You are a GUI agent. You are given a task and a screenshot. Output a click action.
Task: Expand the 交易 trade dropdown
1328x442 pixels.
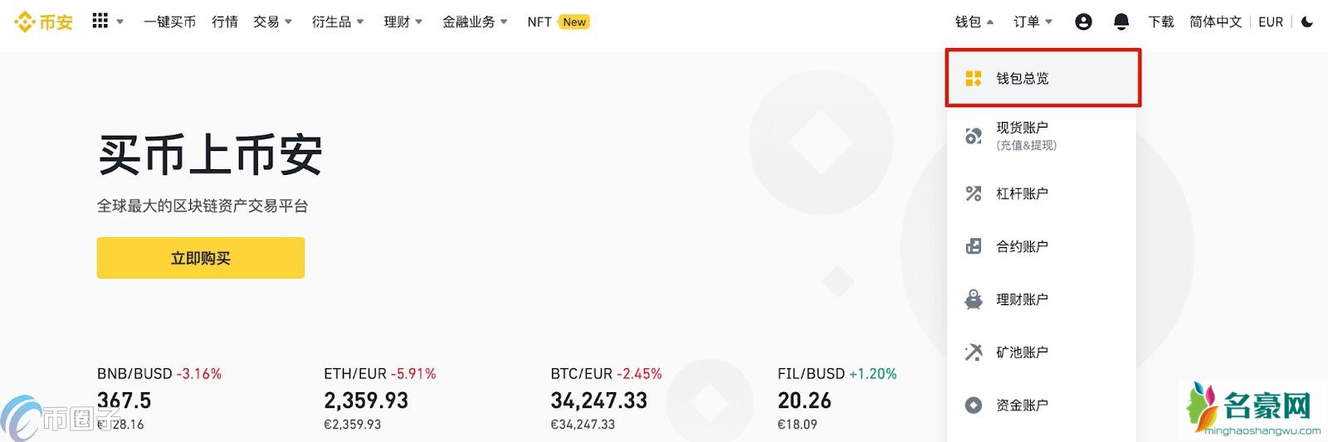click(x=272, y=22)
